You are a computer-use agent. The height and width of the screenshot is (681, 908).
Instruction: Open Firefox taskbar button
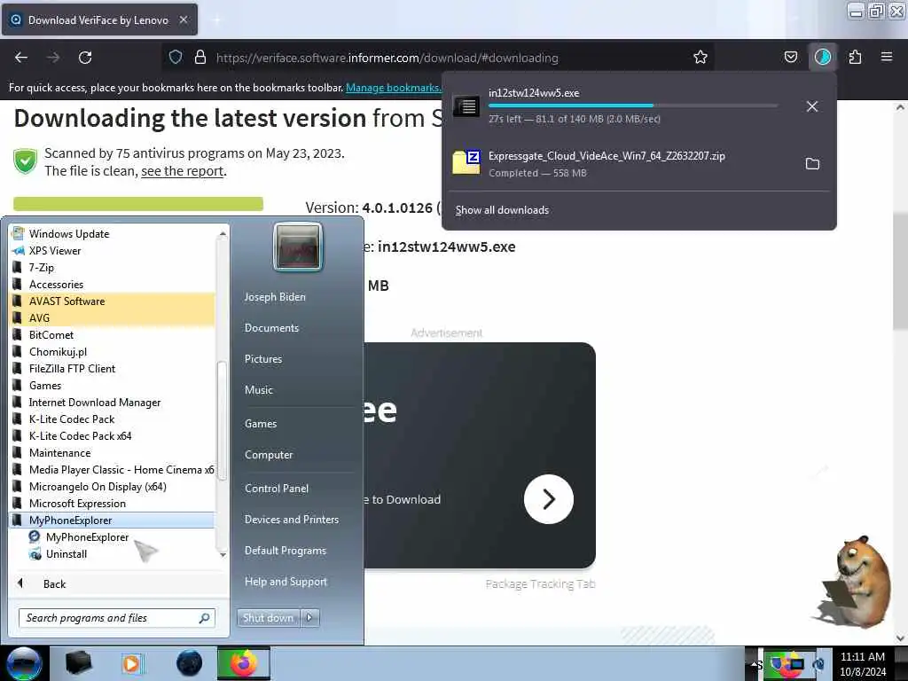(x=244, y=663)
